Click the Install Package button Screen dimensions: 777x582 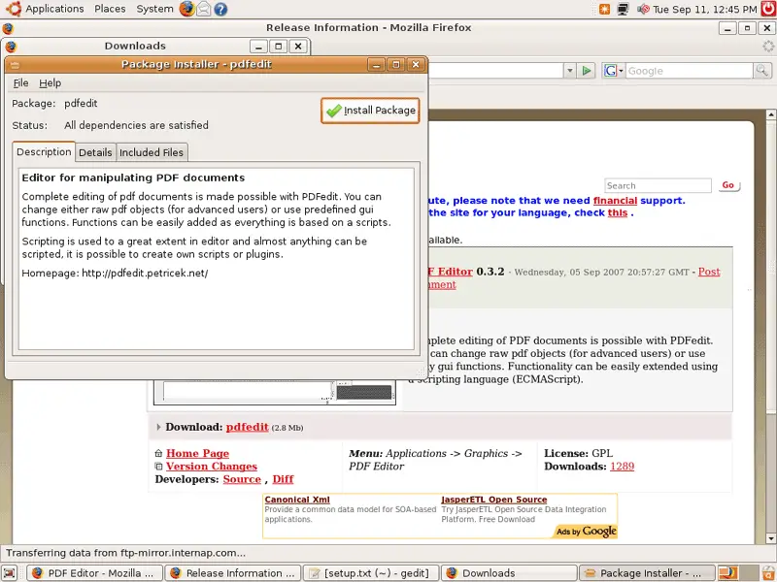(370, 111)
